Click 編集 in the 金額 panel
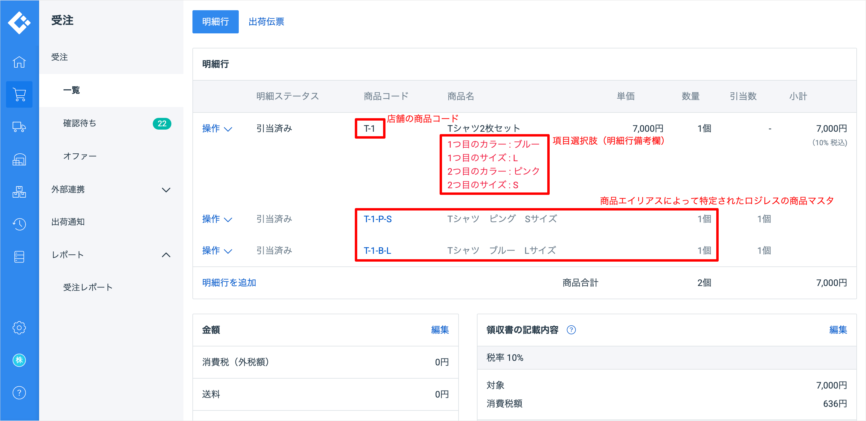This screenshot has height=421, width=866. (439, 330)
